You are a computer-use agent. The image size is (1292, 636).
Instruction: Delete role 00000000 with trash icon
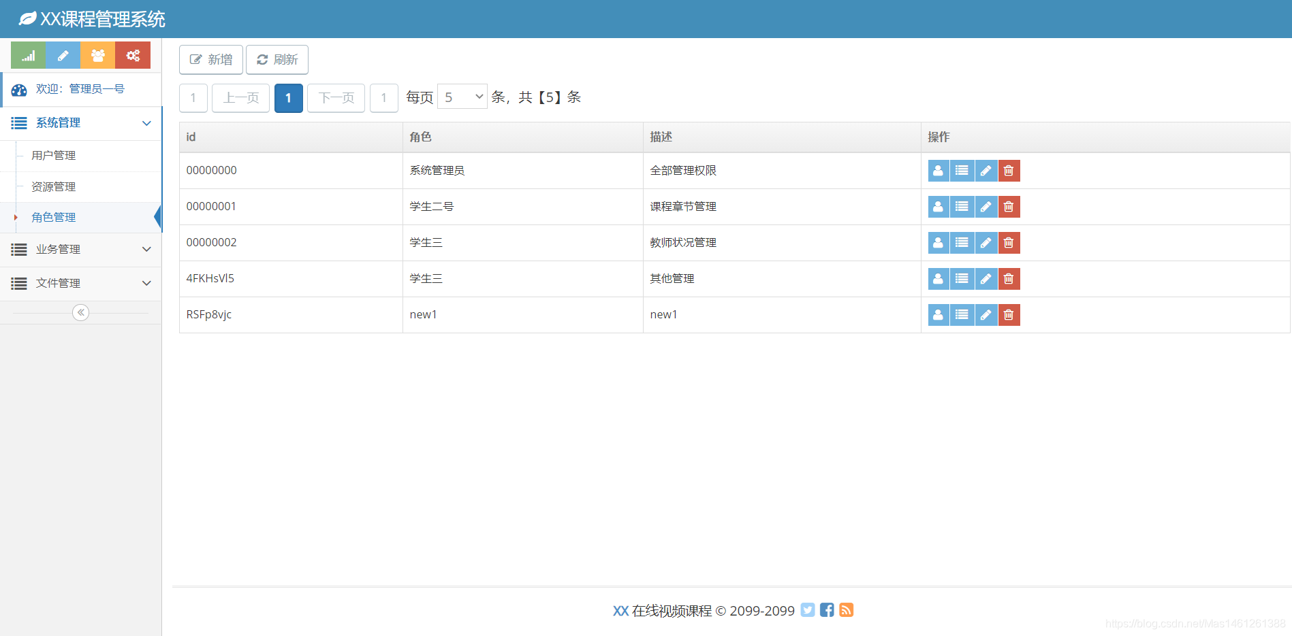[x=1009, y=171]
